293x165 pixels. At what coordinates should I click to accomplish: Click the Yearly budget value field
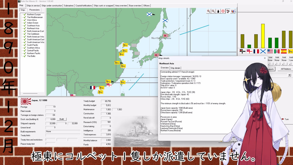(x=106, y=101)
